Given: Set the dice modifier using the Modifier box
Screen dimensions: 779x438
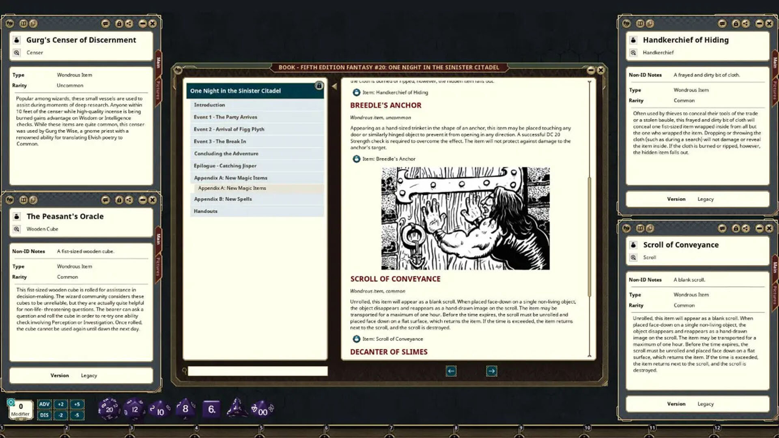Looking at the screenshot, I should click(x=20, y=406).
